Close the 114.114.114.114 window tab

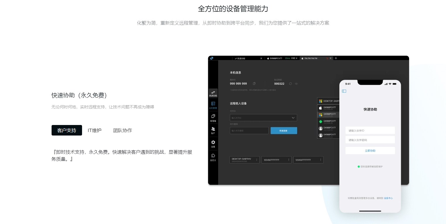click(x=331, y=58)
